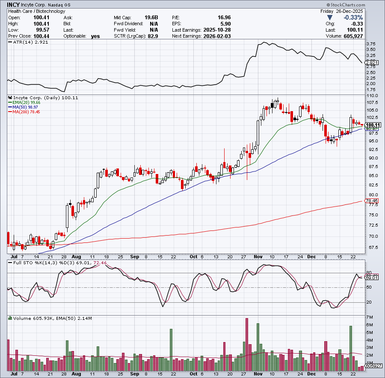Click the red 78.45 tag on price axis
The image size is (385, 378).
[x=372, y=201]
